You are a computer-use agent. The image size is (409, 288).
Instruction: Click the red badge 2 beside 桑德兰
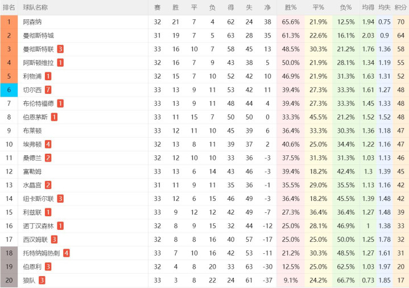48,158
